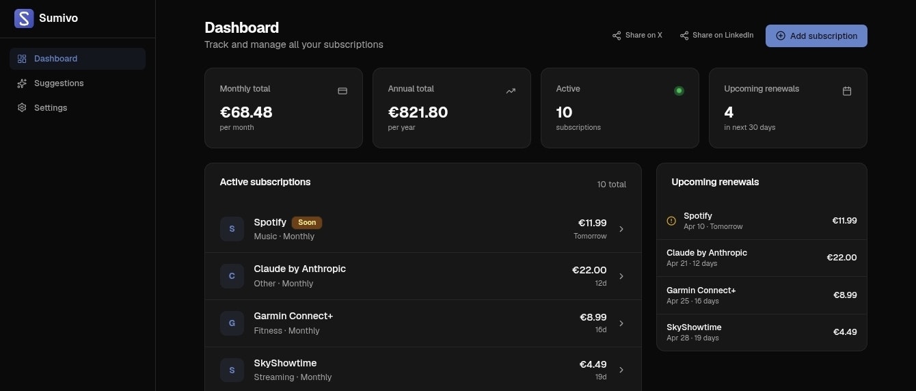Share dashboard on LinkedIn

pyautogui.click(x=716, y=36)
